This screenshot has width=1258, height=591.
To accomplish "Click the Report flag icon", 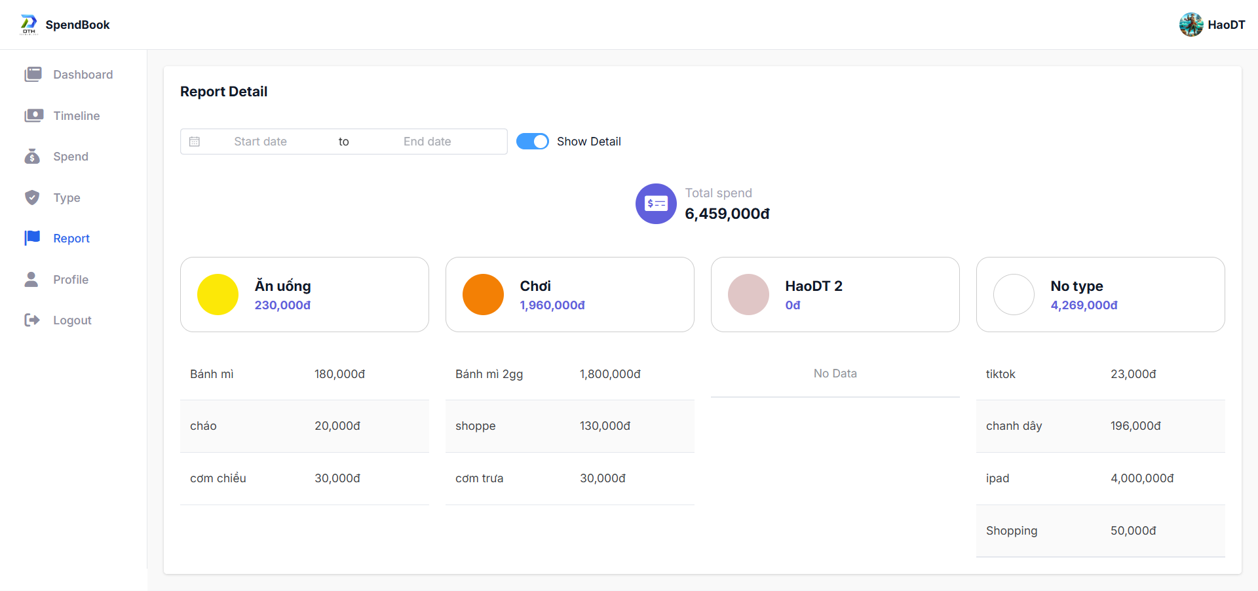I will coord(32,238).
